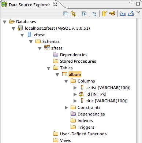Select the highlighted album table label

75,74
